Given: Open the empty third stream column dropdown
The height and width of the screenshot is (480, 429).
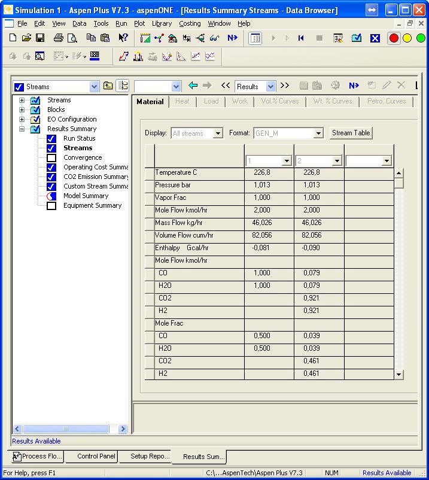Looking at the screenshot, I should [x=387, y=161].
